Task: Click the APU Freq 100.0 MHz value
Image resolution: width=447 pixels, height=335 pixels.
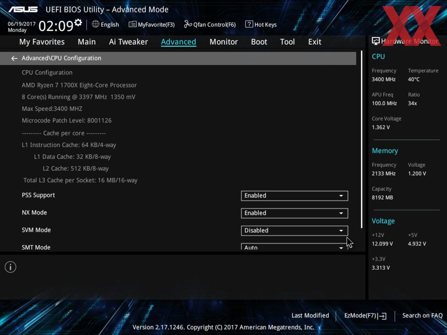Action: (384, 103)
